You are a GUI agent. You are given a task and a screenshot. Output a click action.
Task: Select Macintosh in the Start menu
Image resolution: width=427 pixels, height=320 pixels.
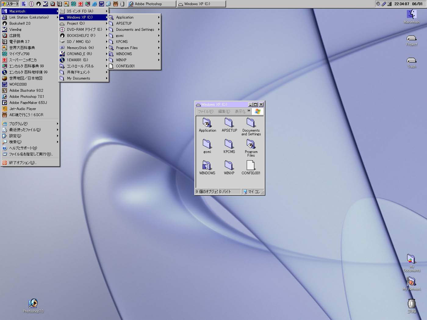click(30, 11)
